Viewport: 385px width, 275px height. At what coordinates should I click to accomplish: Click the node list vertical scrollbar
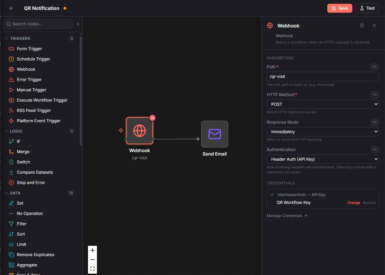[81, 91]
